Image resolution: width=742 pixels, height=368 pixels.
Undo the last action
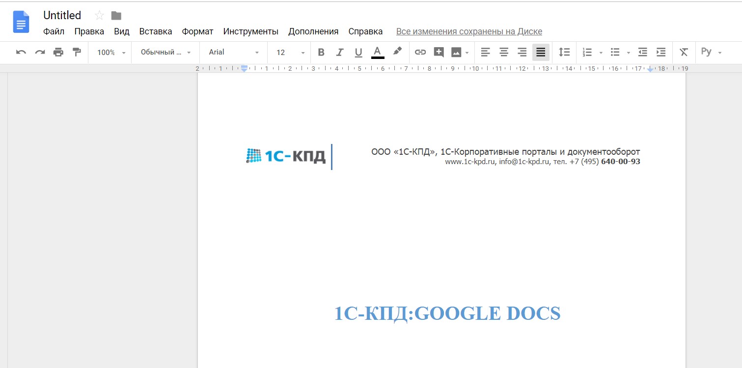click(21, 52)
